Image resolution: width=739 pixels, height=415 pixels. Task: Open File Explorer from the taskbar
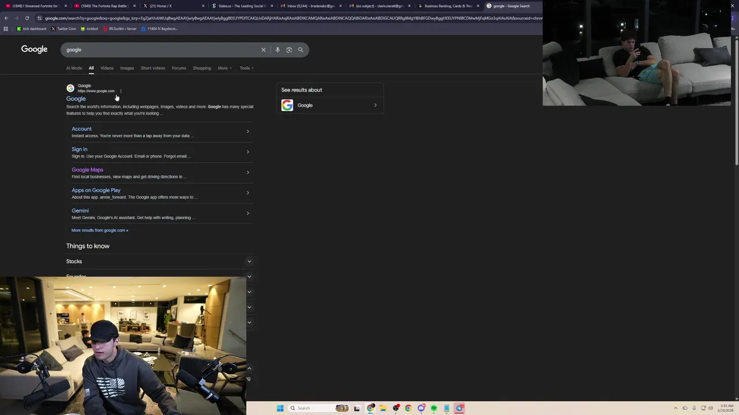(383, 408)
